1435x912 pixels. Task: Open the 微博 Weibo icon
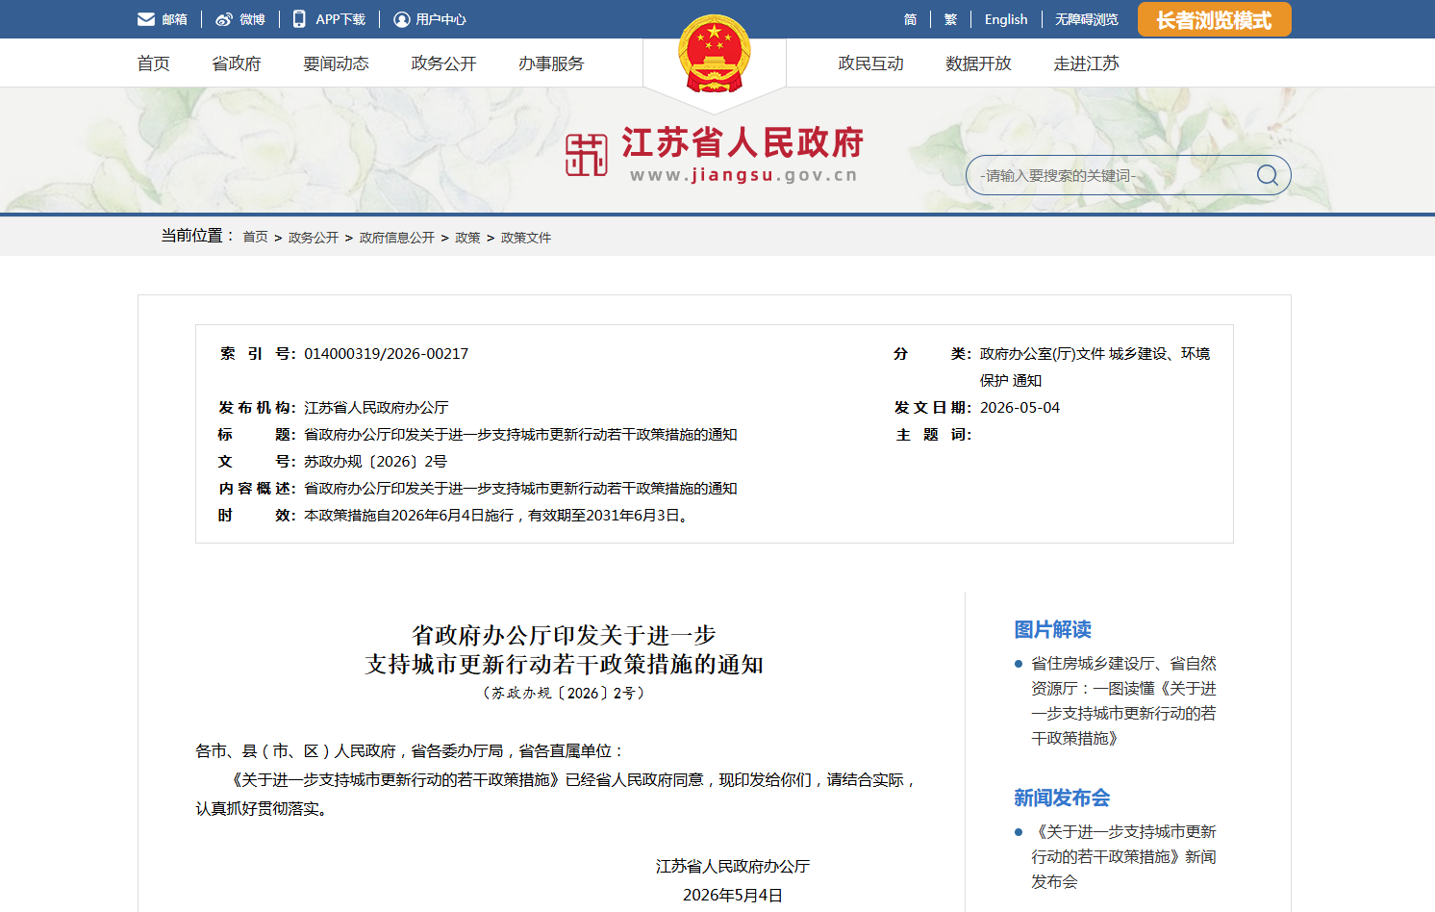click(x=224, y=19)
